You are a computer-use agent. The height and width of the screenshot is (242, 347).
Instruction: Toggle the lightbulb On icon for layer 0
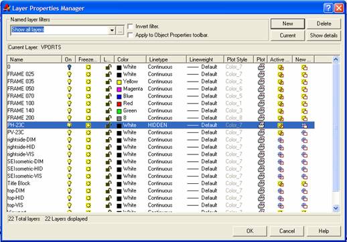[70, 67]
